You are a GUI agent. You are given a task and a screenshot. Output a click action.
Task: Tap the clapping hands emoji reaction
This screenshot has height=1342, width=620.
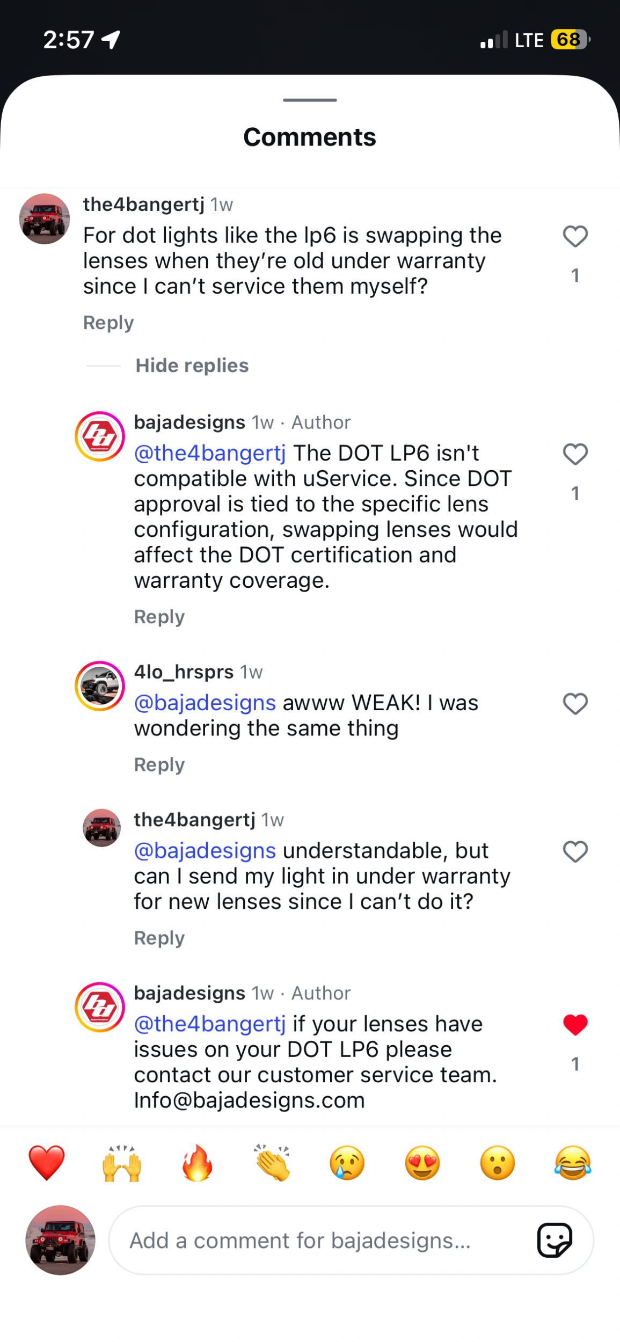click(x=273, y=1163)
